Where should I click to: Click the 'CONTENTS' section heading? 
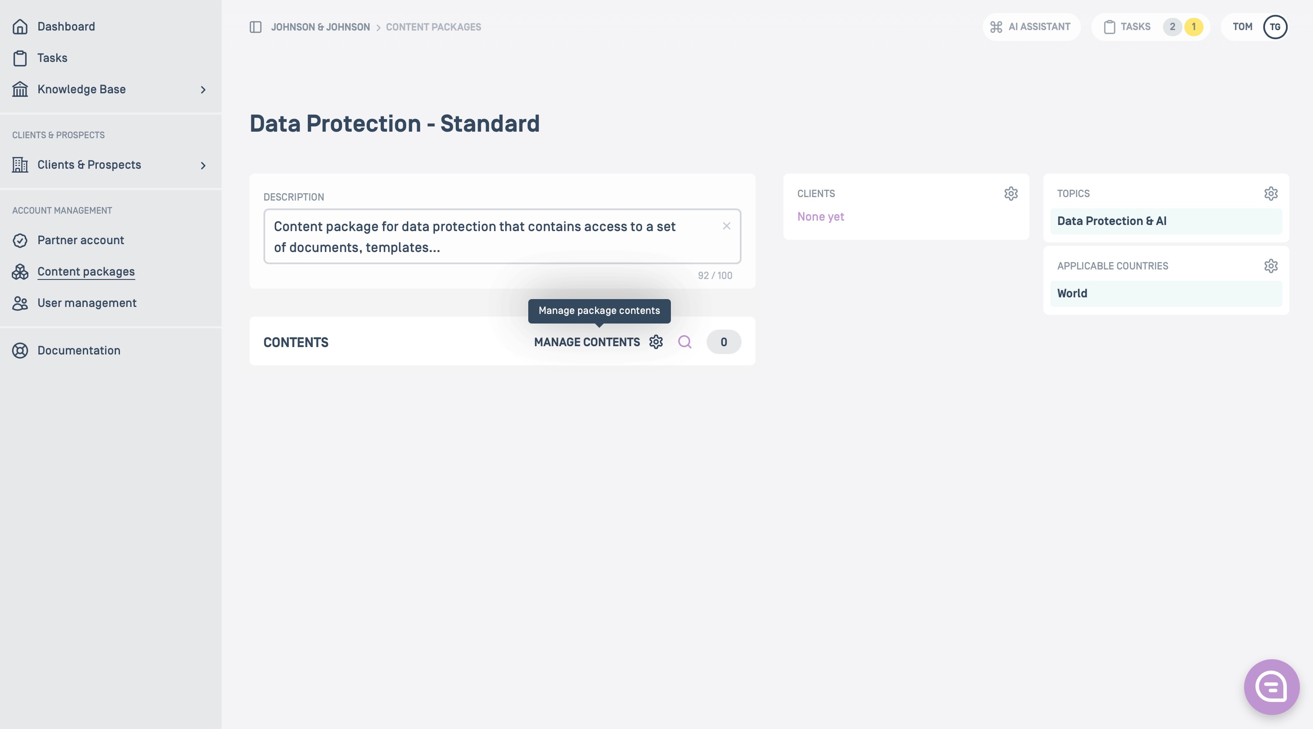click(296, 342)
